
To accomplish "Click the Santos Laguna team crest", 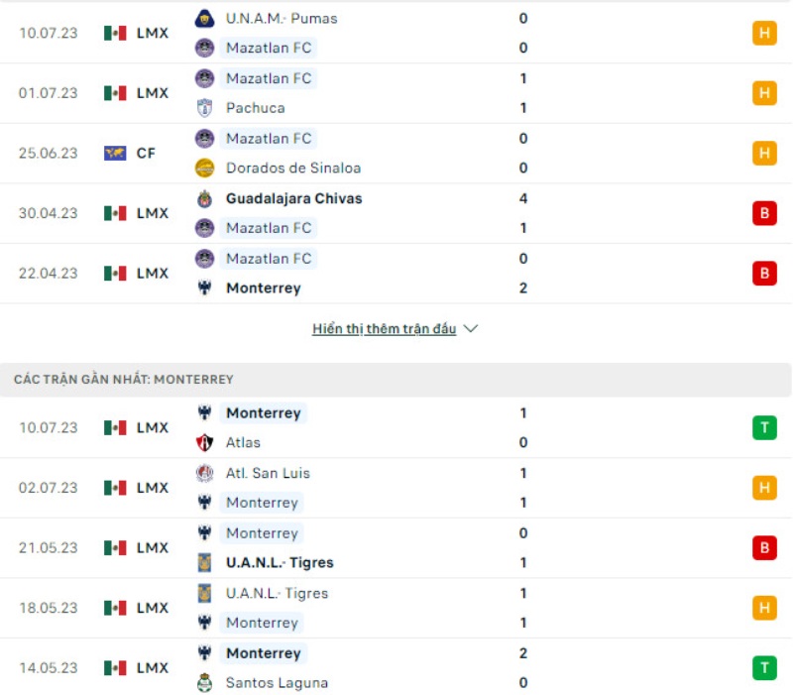I will click(204, 683).
